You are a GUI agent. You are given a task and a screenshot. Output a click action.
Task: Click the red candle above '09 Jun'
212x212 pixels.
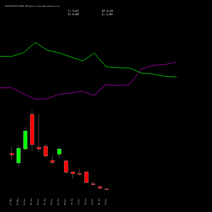click(66, 167)
